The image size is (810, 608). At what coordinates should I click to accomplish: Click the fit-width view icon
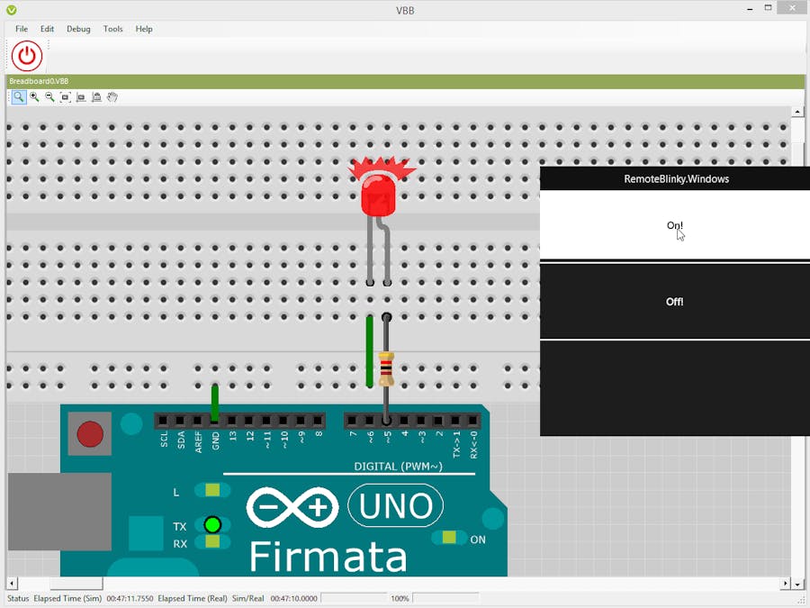pos(81,97)
